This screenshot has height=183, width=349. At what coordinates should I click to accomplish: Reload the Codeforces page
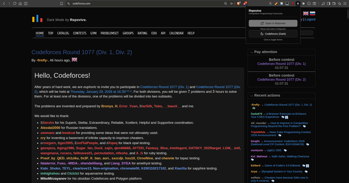tap(15, 4)
